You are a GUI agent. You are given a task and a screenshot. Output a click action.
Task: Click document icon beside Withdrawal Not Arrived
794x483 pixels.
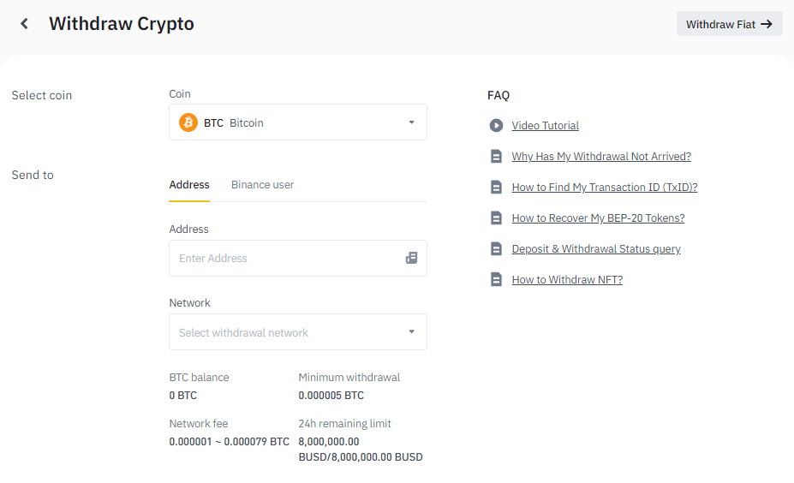coord(496,157)
